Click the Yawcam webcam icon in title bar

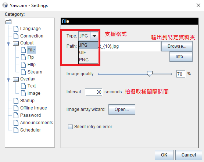[x=5, y=5]
